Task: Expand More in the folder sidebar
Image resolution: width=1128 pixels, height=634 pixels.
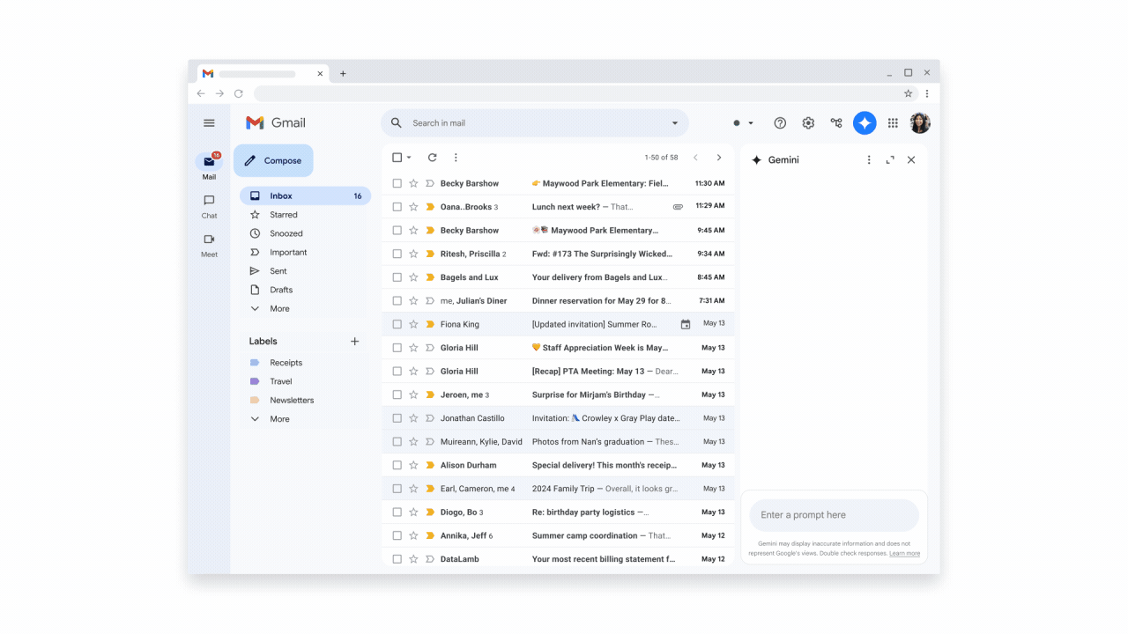Action: click(279, 308)
